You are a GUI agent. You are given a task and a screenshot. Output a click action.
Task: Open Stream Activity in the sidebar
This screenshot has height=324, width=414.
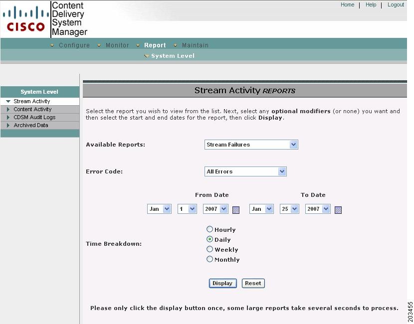(32, 101)
